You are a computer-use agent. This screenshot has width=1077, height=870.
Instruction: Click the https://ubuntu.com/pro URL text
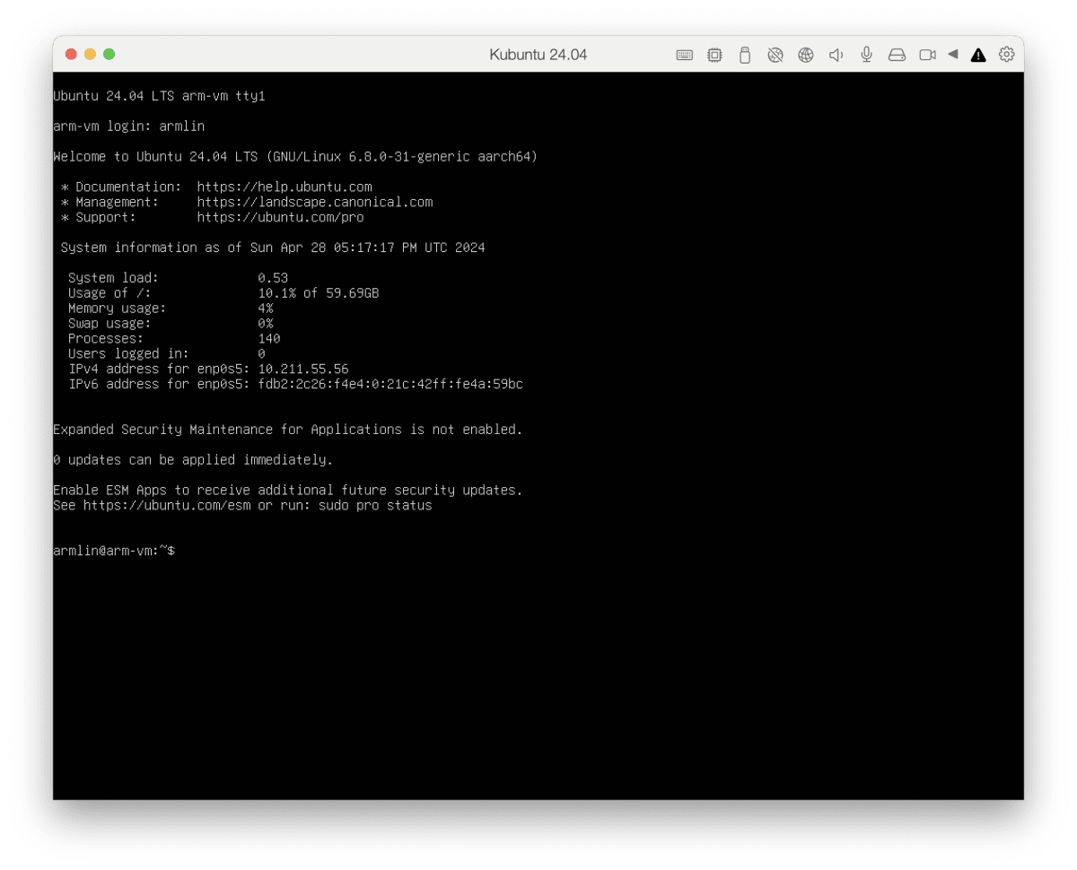click(x=281, y=218)
